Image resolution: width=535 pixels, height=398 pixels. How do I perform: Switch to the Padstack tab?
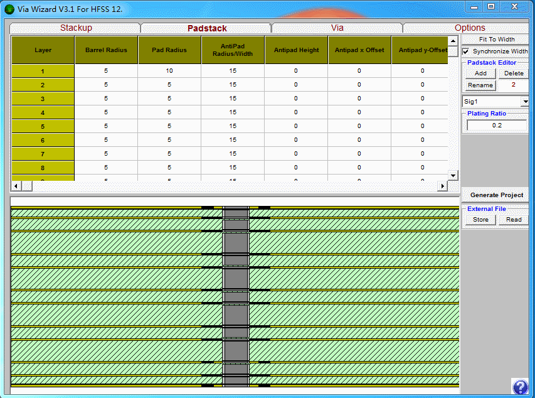click(207, 28)
